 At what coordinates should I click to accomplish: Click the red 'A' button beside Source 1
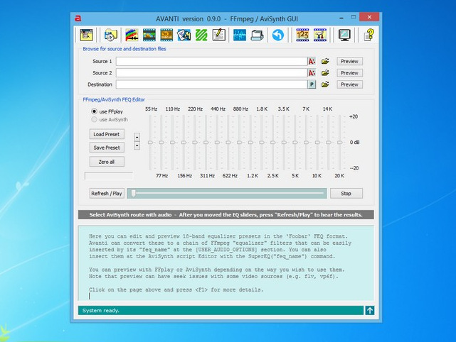(x=312, y=61)
